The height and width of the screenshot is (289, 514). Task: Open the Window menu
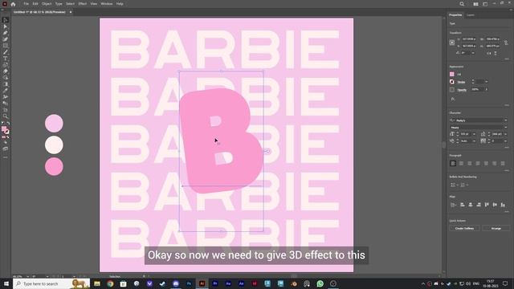pyautogui.click(x=107, y=4)
